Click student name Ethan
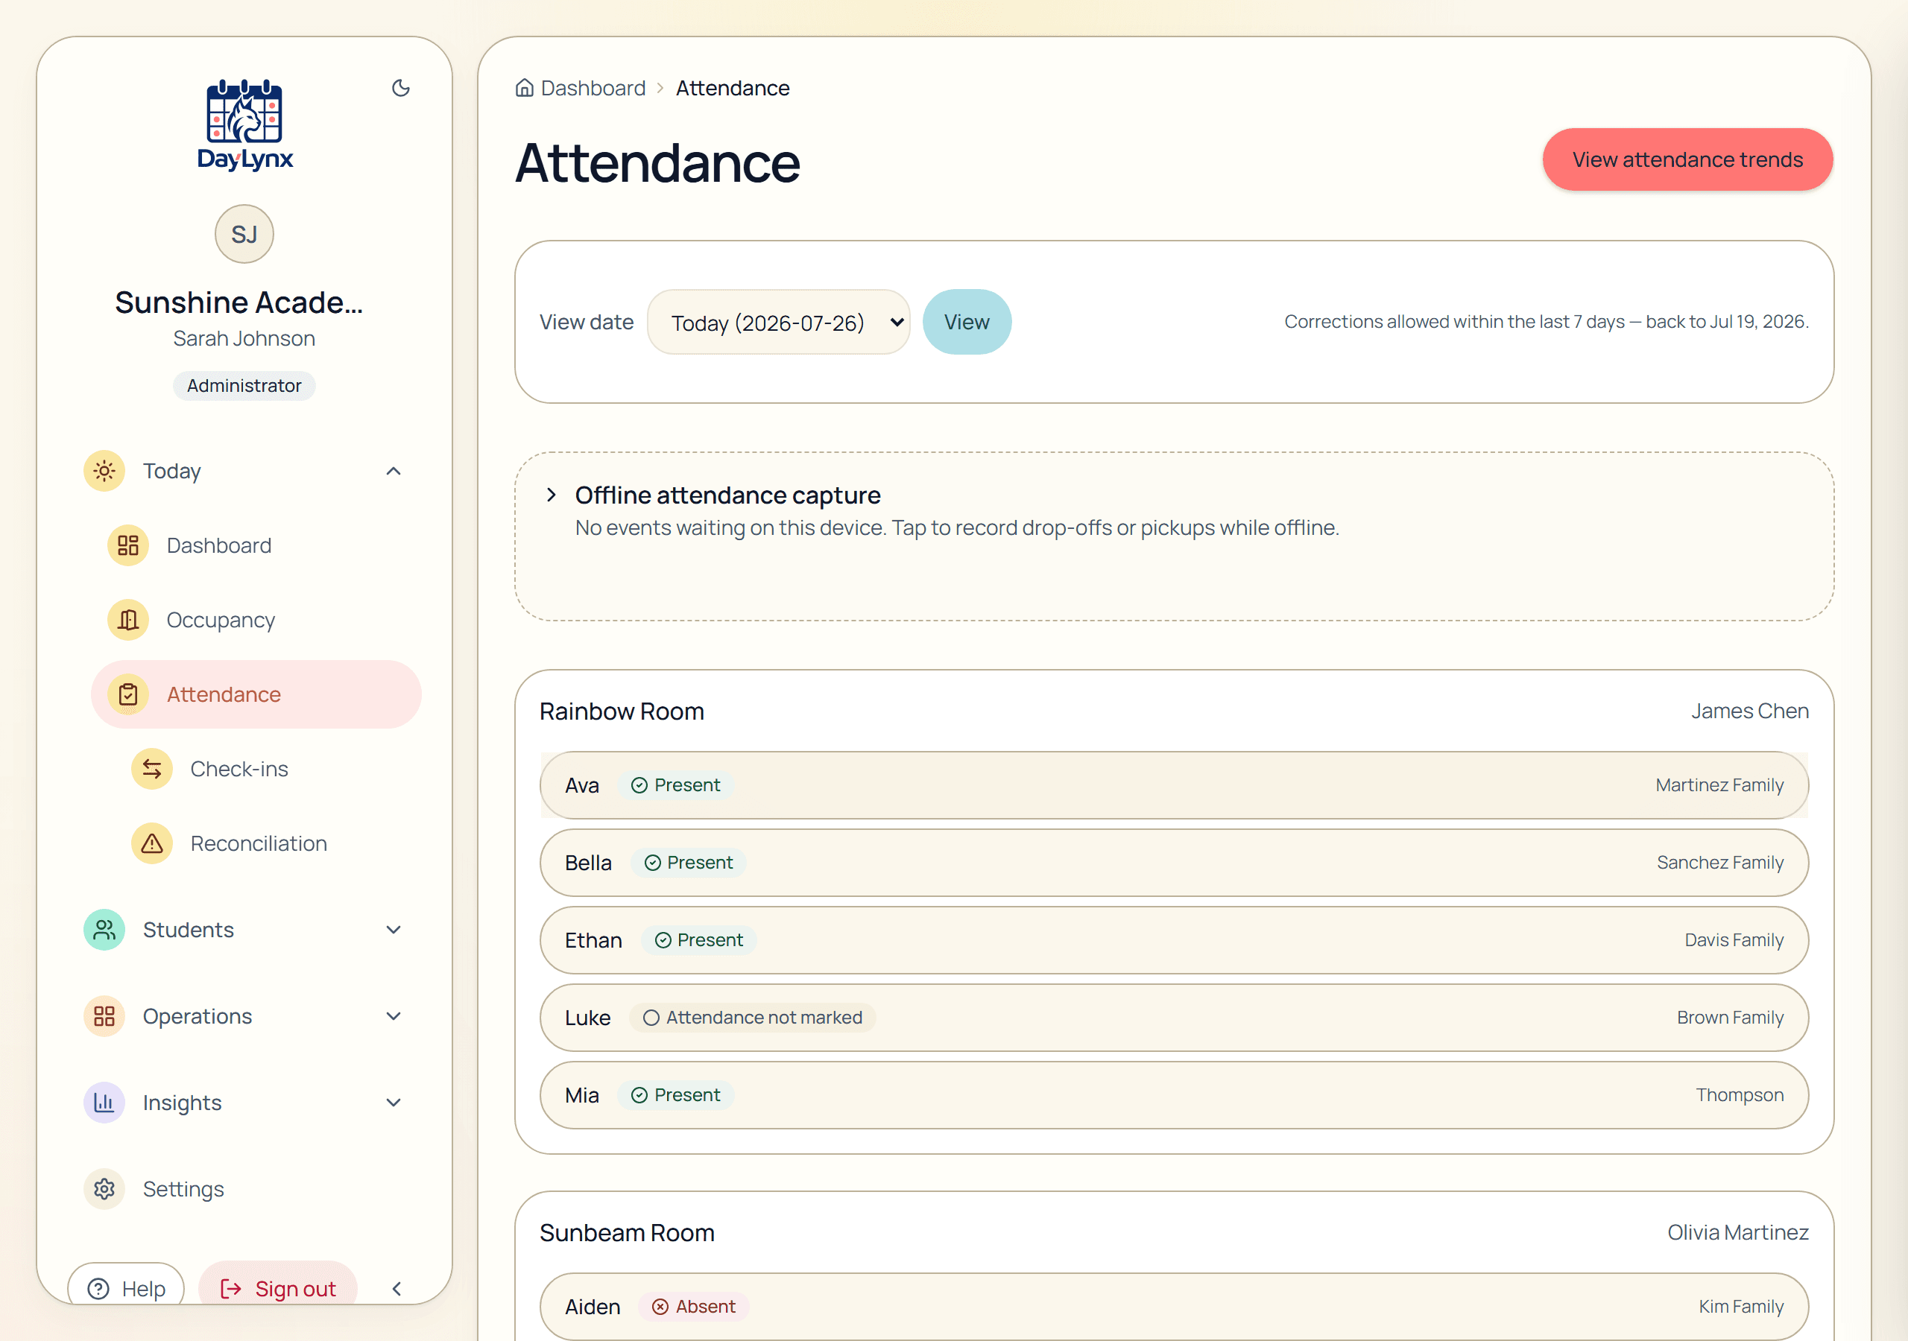Screen dimensions: 1908x1341 (x=593, y=939)
